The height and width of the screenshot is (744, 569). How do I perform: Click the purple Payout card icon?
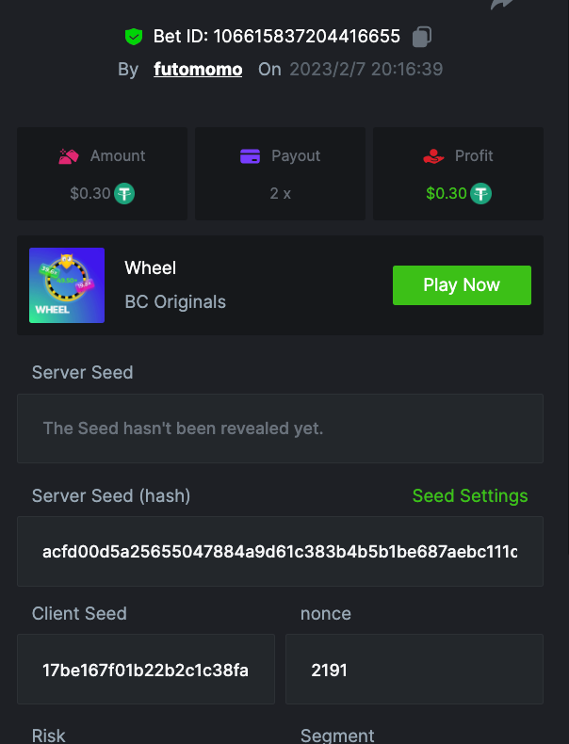[x=250, y=156]
